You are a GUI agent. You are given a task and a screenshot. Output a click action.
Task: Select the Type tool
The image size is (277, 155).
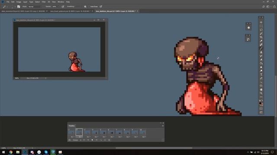pos(261,74)
